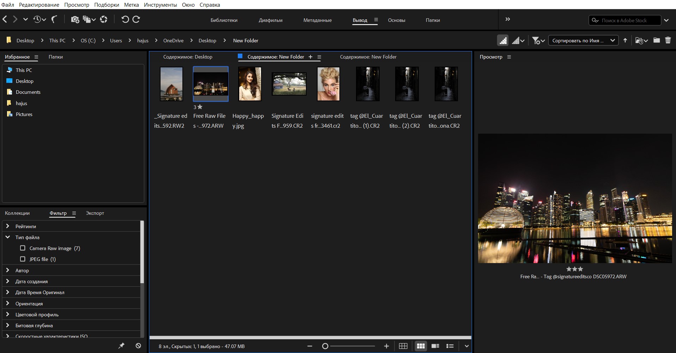Collapse the Тип файла filter section
This screenshot has width=676, height=353.
[x=8, y=237]
